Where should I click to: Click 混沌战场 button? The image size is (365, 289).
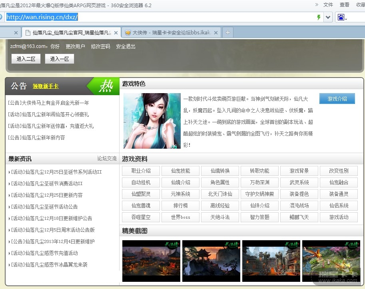(299, 206)
